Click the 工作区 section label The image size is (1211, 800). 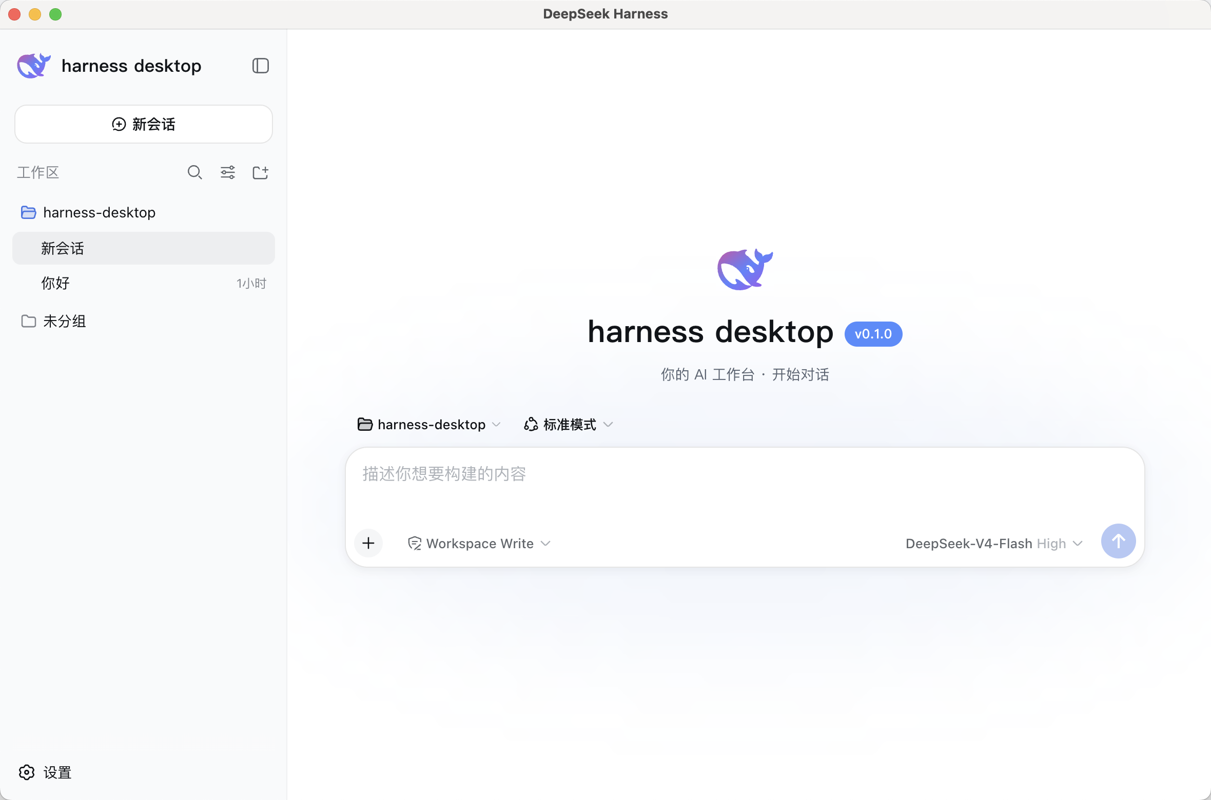pos(38,172)
